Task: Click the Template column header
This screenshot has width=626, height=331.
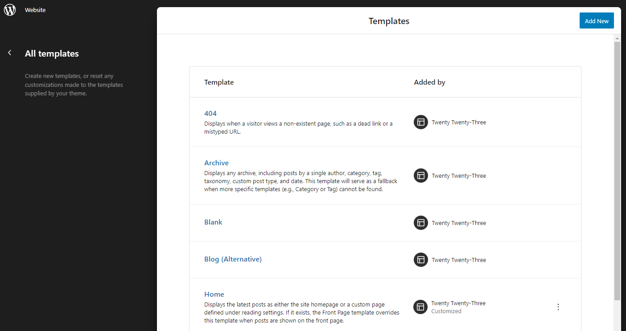Action: 219,82
